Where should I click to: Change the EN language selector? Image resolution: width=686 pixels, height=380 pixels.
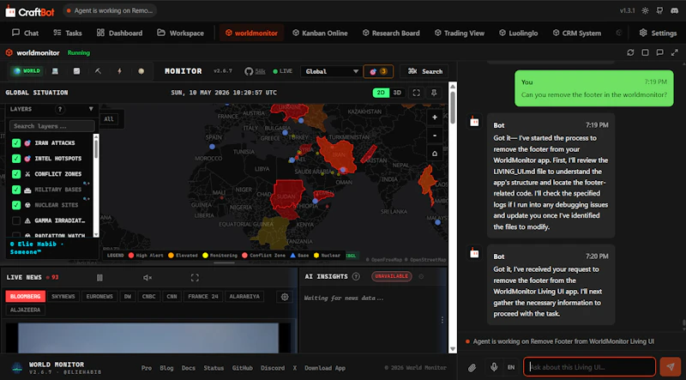point(511,367)
